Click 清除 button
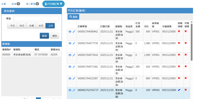Screen dimensions: 198x99 click(55, 36)
